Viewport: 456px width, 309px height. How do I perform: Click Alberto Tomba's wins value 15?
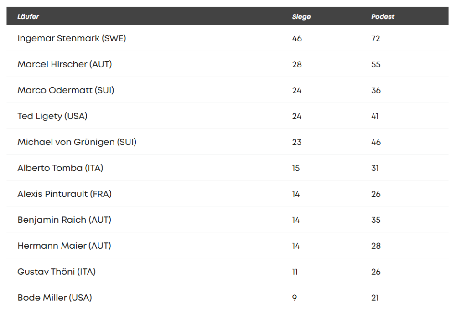click(x=296, y=169)
